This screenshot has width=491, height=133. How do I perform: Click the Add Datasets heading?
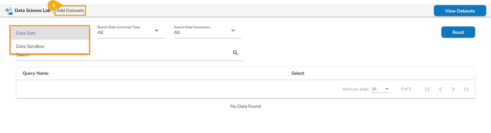coord(70,10)
